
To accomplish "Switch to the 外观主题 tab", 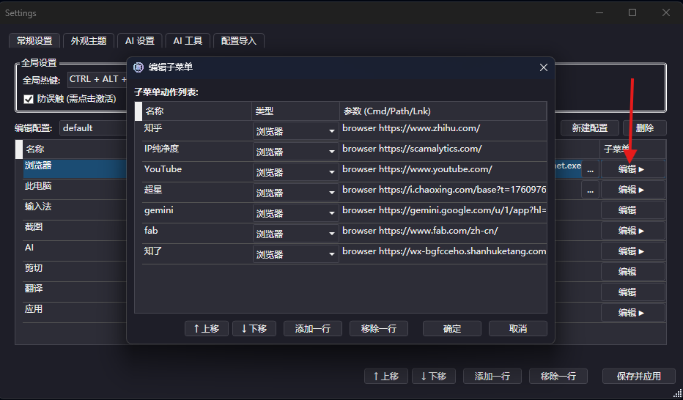I will click(89, 41).
